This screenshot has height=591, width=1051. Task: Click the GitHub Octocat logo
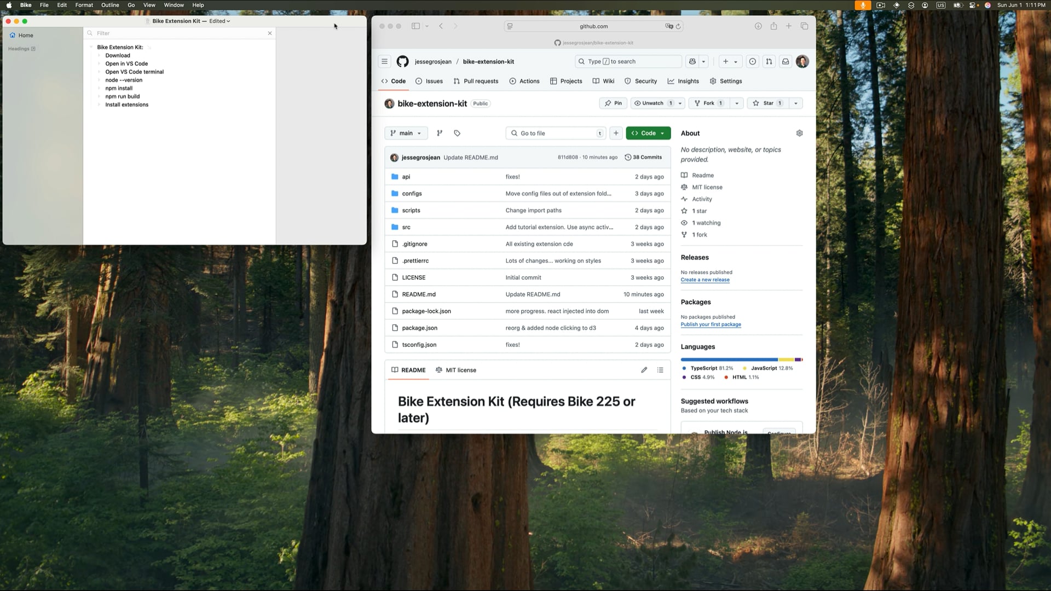pos(403,61)
